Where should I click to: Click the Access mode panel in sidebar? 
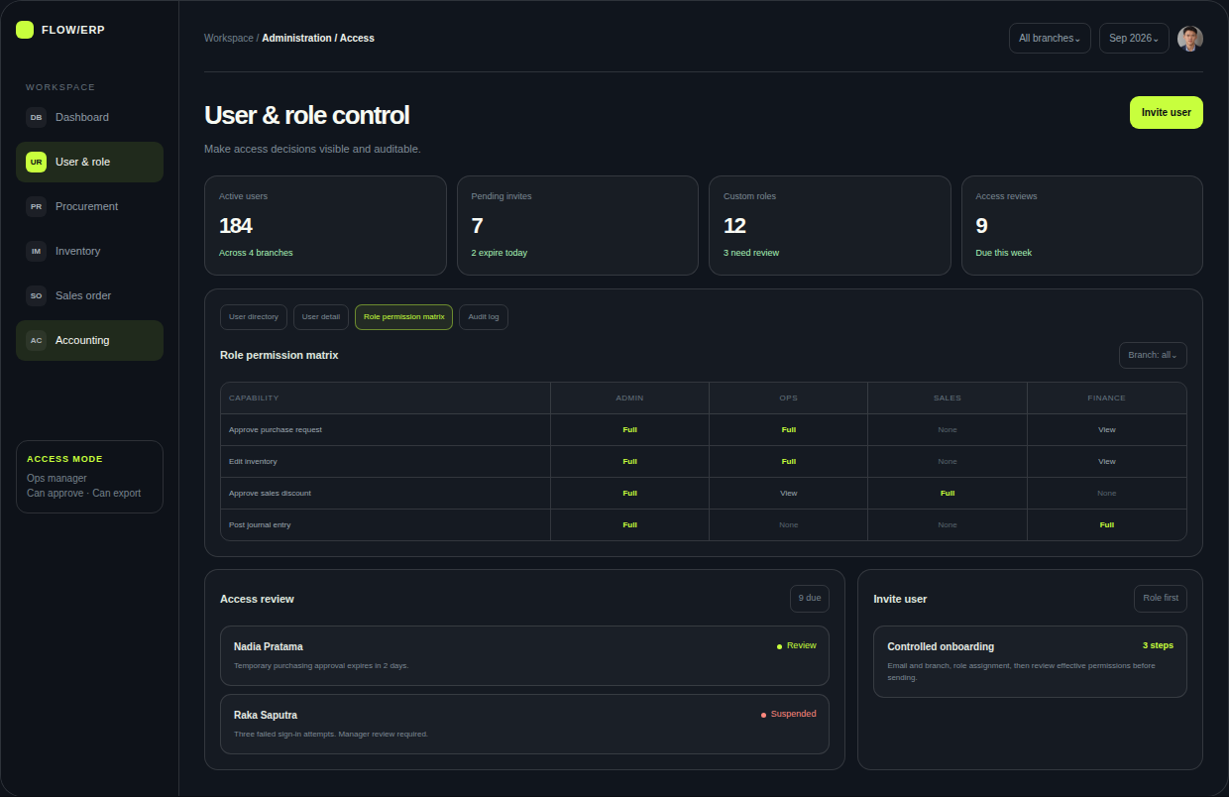click(x=89, y=477)
